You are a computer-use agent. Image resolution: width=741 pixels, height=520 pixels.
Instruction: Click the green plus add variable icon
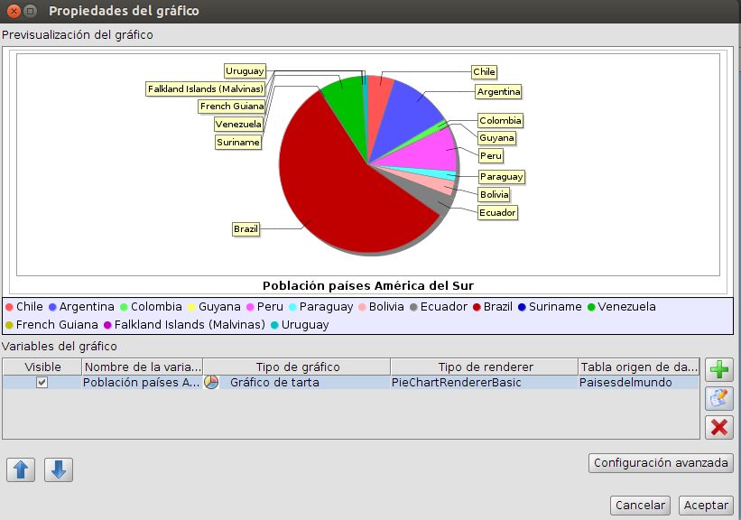click(x=719, y=369)
